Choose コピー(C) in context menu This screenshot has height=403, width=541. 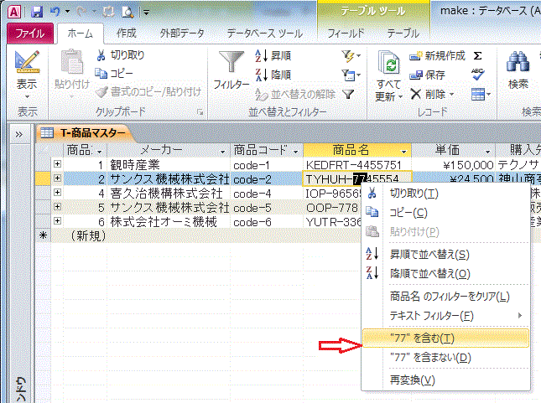[445, 213]
